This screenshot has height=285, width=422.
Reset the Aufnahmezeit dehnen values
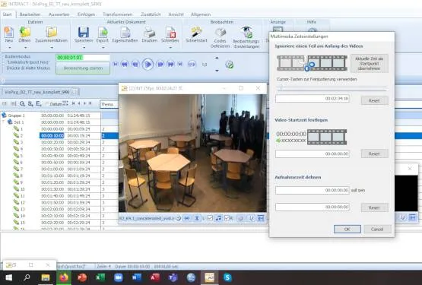[x=374, y=207]
